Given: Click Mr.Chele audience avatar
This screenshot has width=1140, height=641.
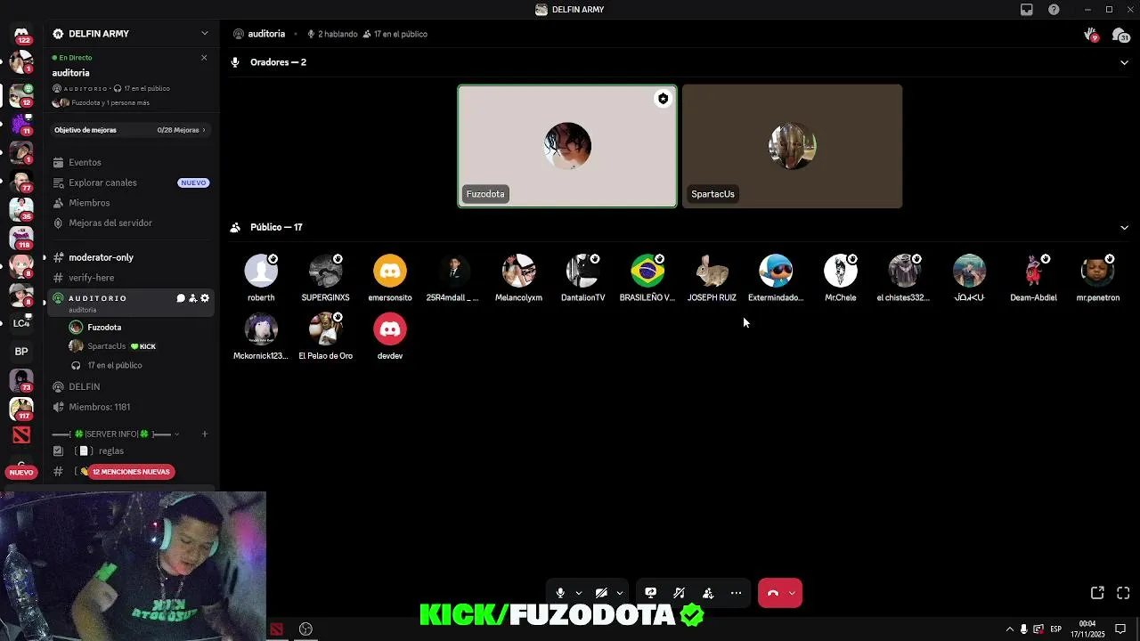Looking at the screenshot, I should coord(840,271).
